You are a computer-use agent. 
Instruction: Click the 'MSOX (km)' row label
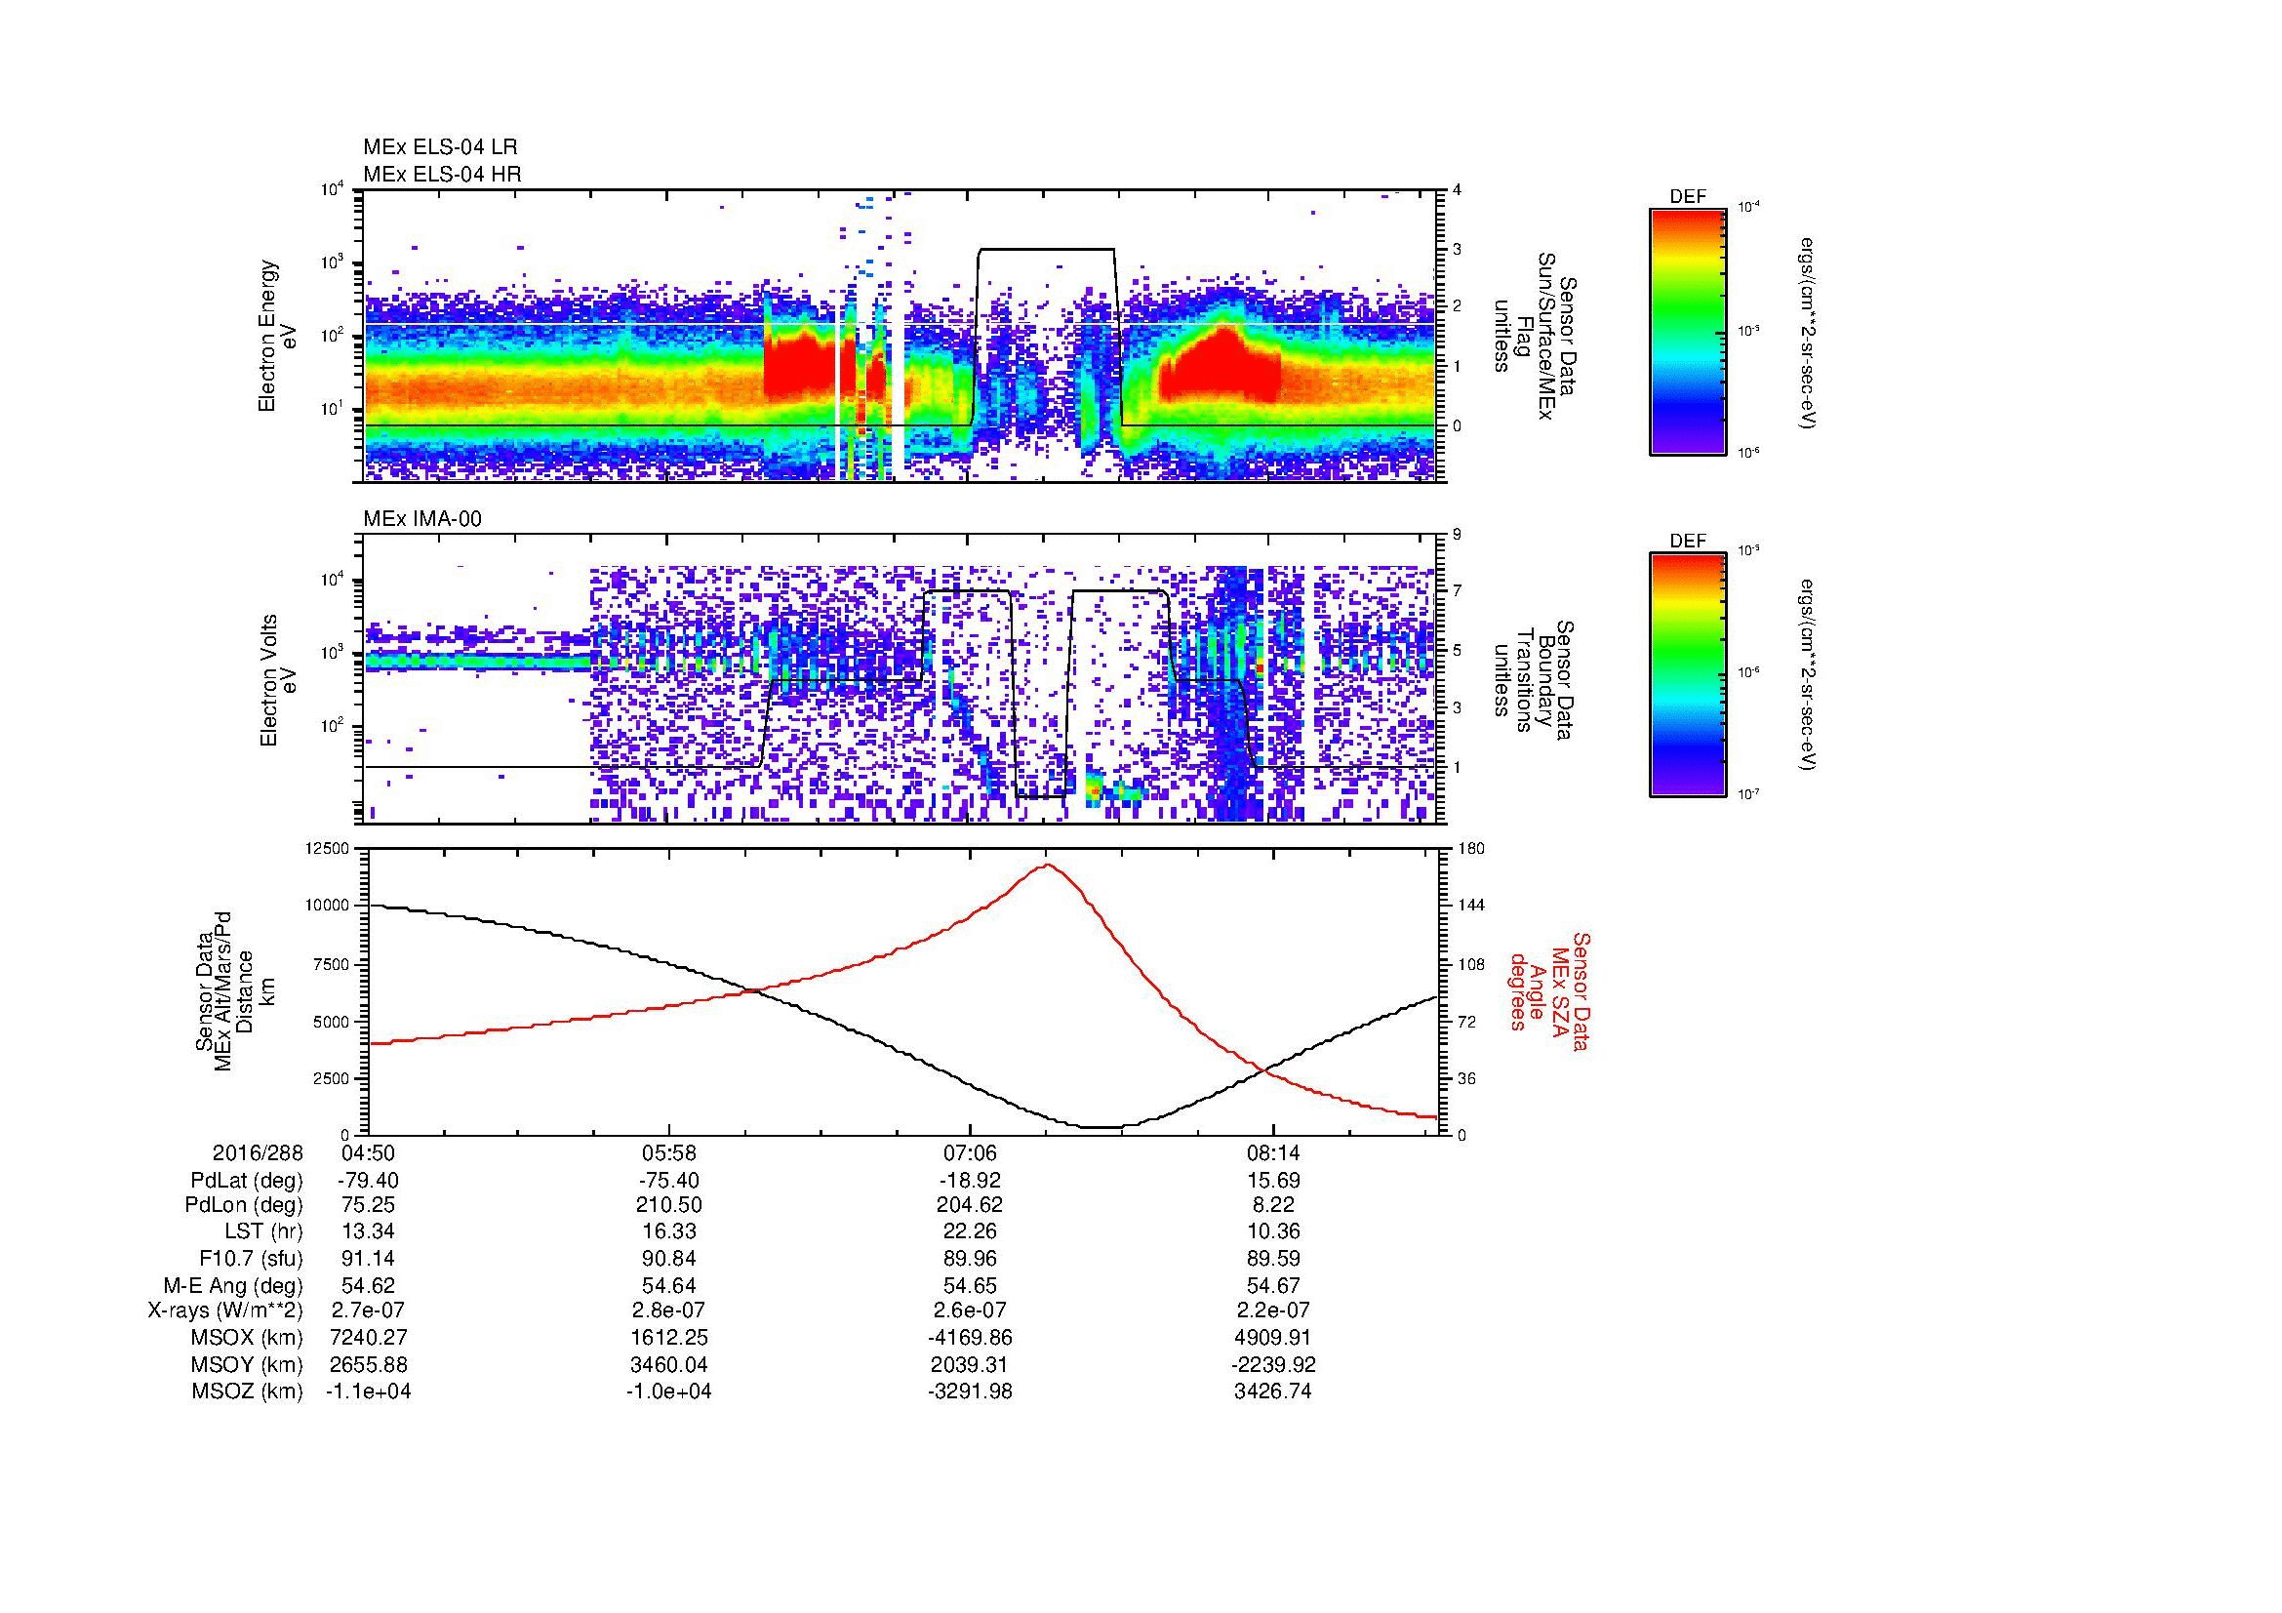point(248,1338)
